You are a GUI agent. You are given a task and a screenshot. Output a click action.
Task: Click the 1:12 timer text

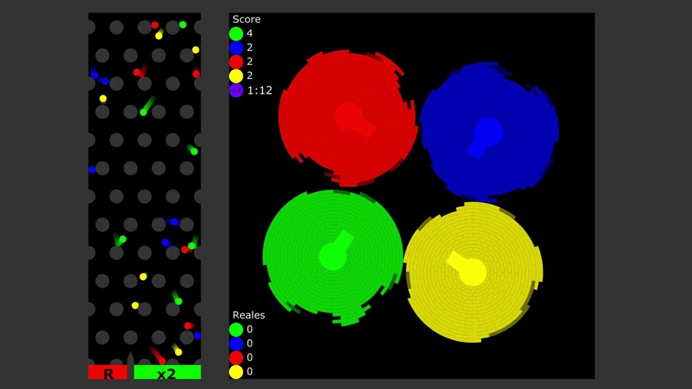259,91
